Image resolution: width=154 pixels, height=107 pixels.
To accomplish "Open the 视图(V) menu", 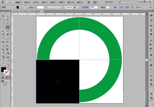I will (62, 2).
